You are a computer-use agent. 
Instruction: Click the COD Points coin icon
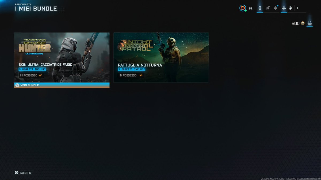point(303,23)
